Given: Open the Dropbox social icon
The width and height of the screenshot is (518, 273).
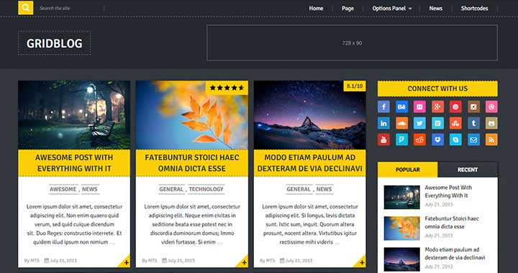Looking at the screenshot, I should click(x=437, y=140).
